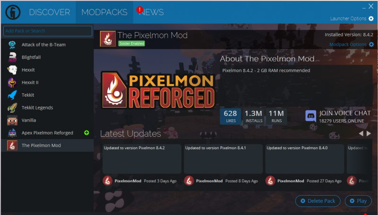378x215 pixels.
Task: Open Modpack Options gear icon
Action: tap(371, 44)
